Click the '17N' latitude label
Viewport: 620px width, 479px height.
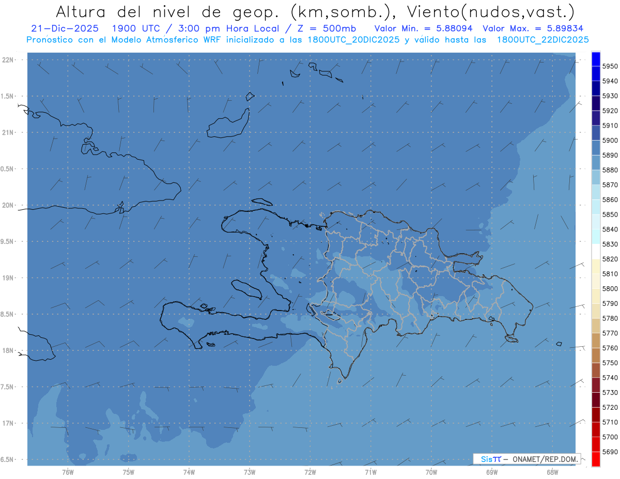tap(9, 423)
